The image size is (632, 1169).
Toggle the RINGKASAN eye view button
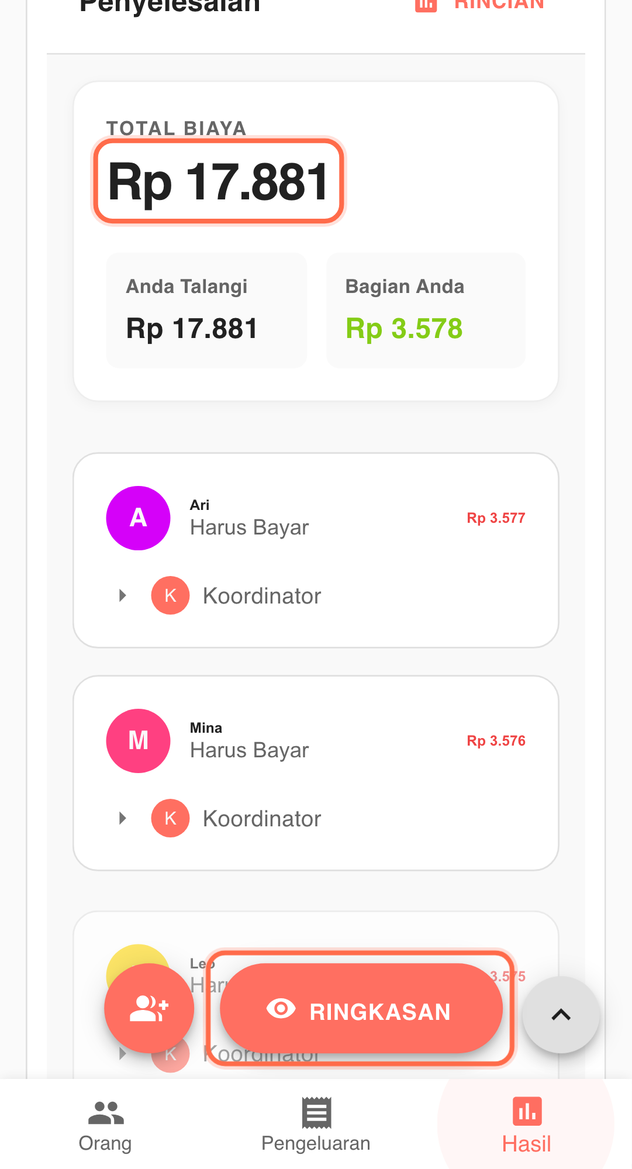coord(361,1008)
